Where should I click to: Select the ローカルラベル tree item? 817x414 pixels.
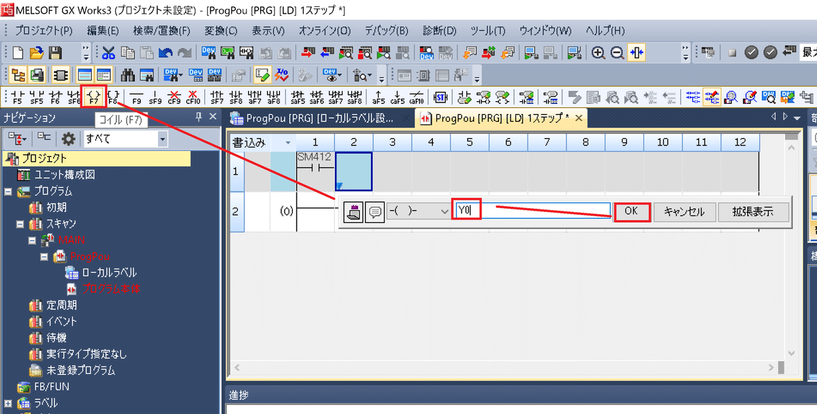pos(109,273)
